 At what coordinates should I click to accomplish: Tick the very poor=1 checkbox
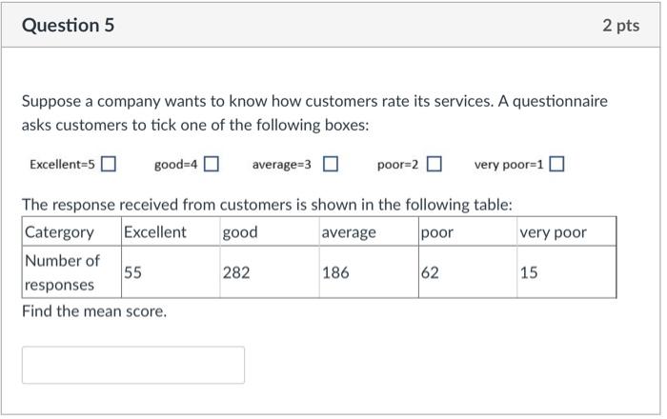point(556,165)
